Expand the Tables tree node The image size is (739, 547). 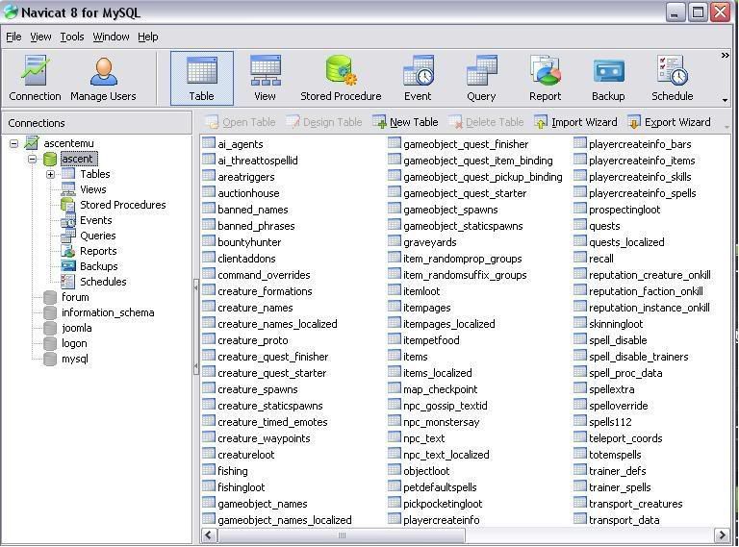point(50,174)
